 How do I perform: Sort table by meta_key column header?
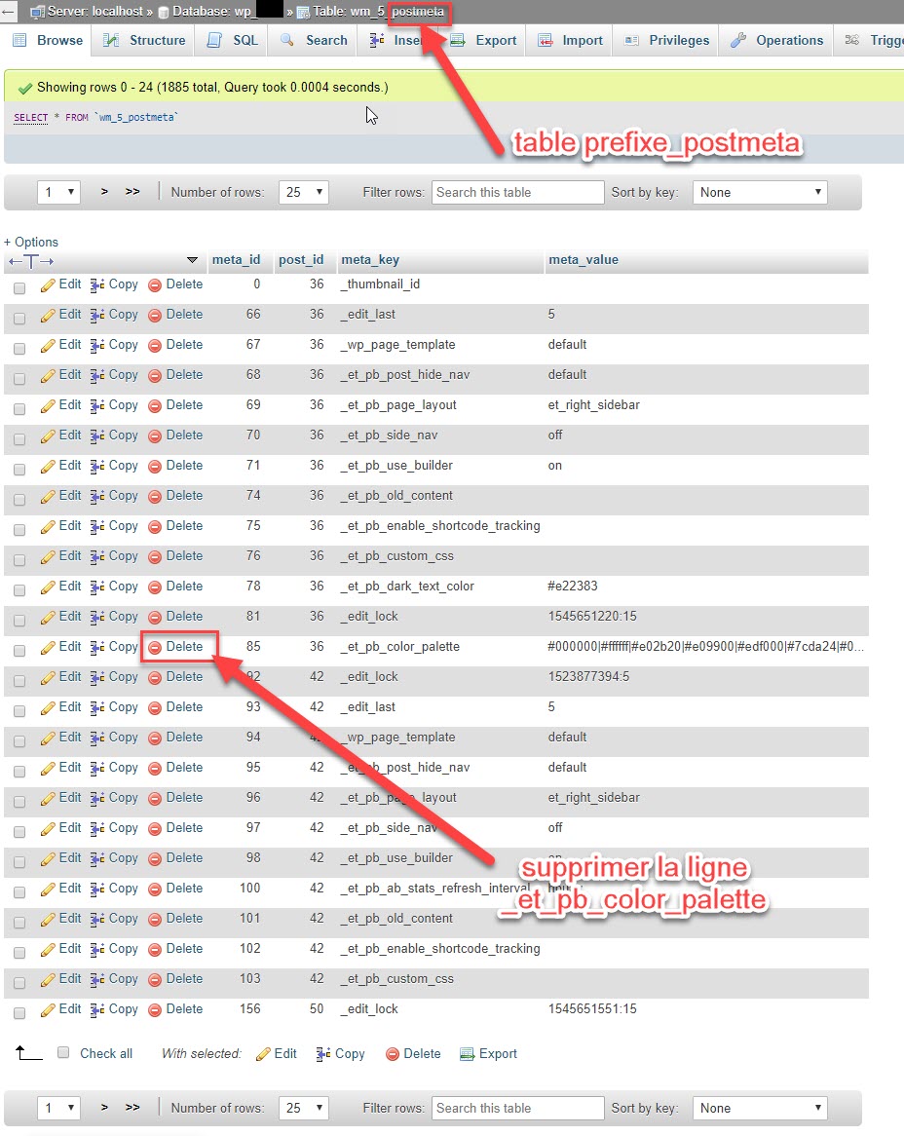pos(370,260)
